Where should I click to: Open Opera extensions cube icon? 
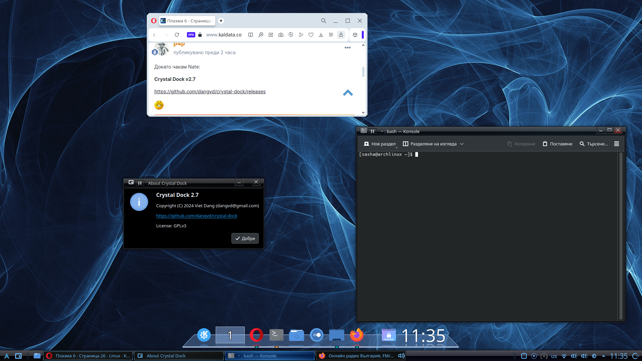355,35
